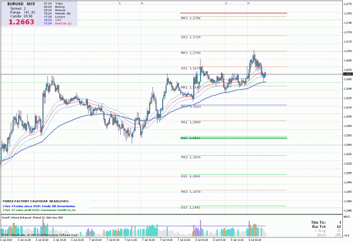353x242 pixels.
Task: Click the DR1 1.2675 pivot label
Action: point(191,68)
